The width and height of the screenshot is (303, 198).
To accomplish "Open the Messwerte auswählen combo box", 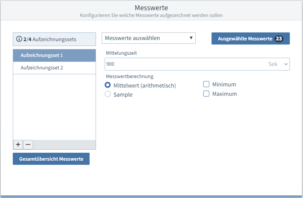I will 148,38.
